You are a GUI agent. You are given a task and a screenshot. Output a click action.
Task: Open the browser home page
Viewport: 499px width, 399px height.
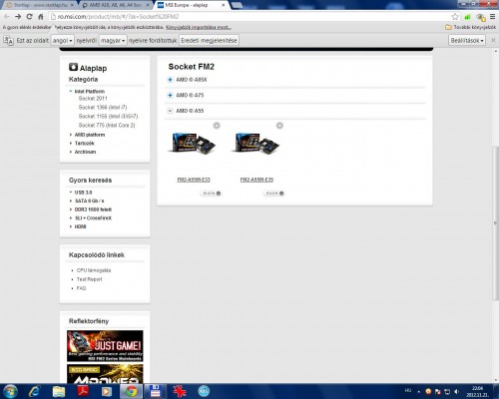[x=41, y=17]
